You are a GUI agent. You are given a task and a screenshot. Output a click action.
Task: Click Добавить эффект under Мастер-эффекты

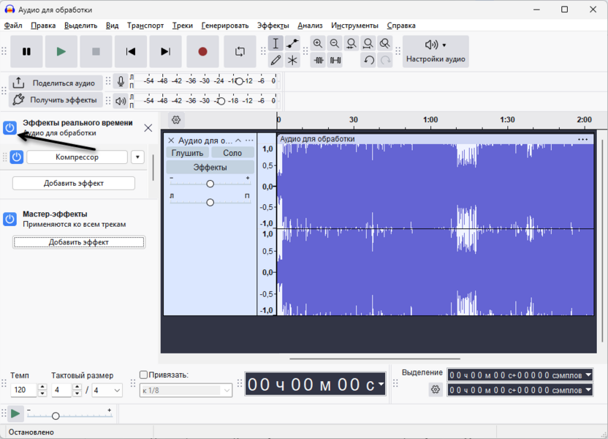(x=79, y=242)
